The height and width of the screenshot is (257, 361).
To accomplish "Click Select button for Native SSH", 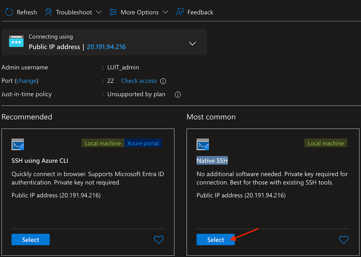I will [216, 240].
